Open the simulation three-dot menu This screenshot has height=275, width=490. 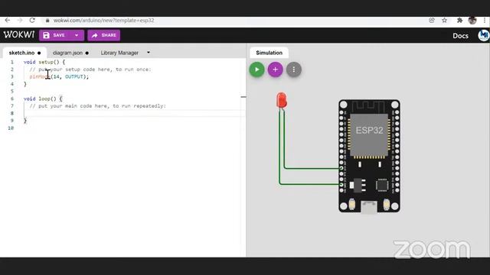[294, 70]
